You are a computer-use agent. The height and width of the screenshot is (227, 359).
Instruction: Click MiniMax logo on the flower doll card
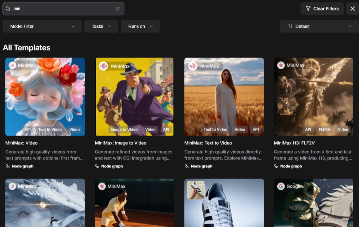click(x=12, y=65)
